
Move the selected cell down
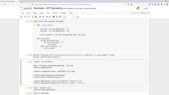pyautogui.click(x=43, y=17)
